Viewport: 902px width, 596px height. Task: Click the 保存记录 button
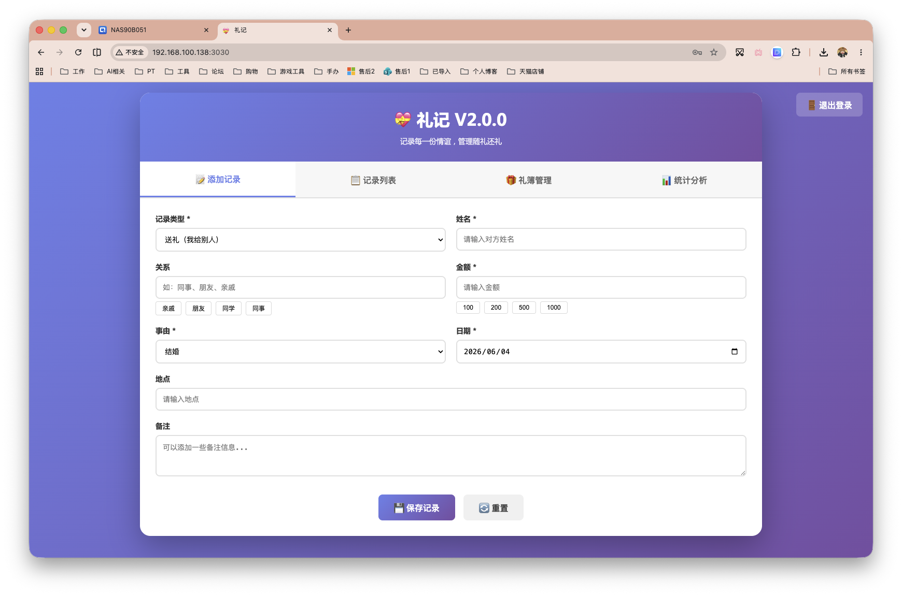point(417,507)
